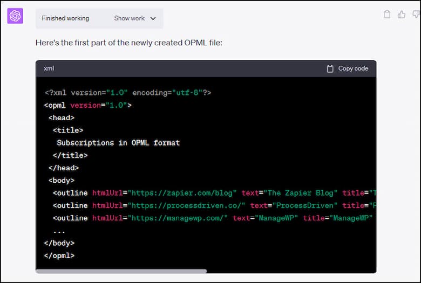Copy the response using the top clipboard icon
Image resolution: width=421 pixels, height=283 pixels.
(386, 15)
